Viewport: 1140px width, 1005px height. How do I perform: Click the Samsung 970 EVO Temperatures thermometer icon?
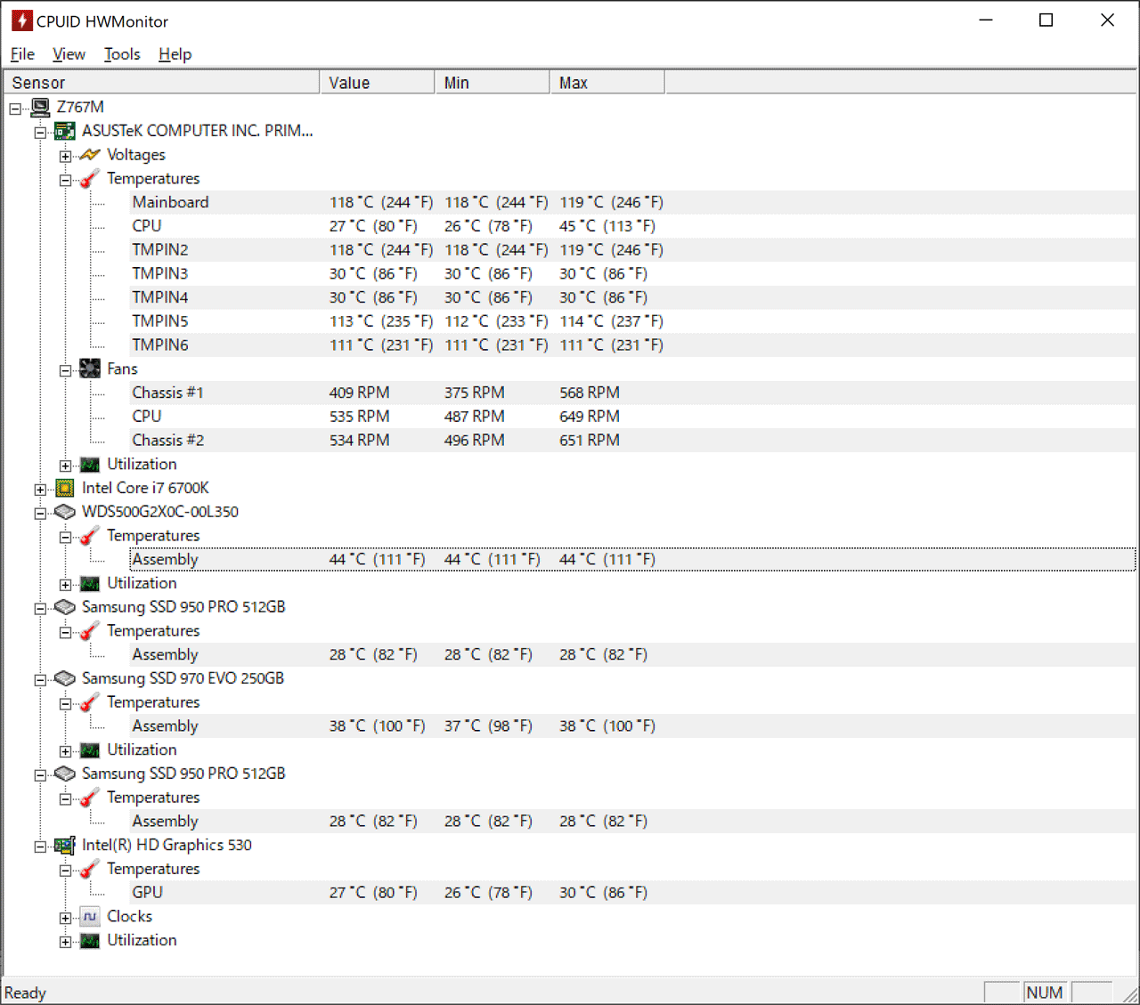point(89,702)
